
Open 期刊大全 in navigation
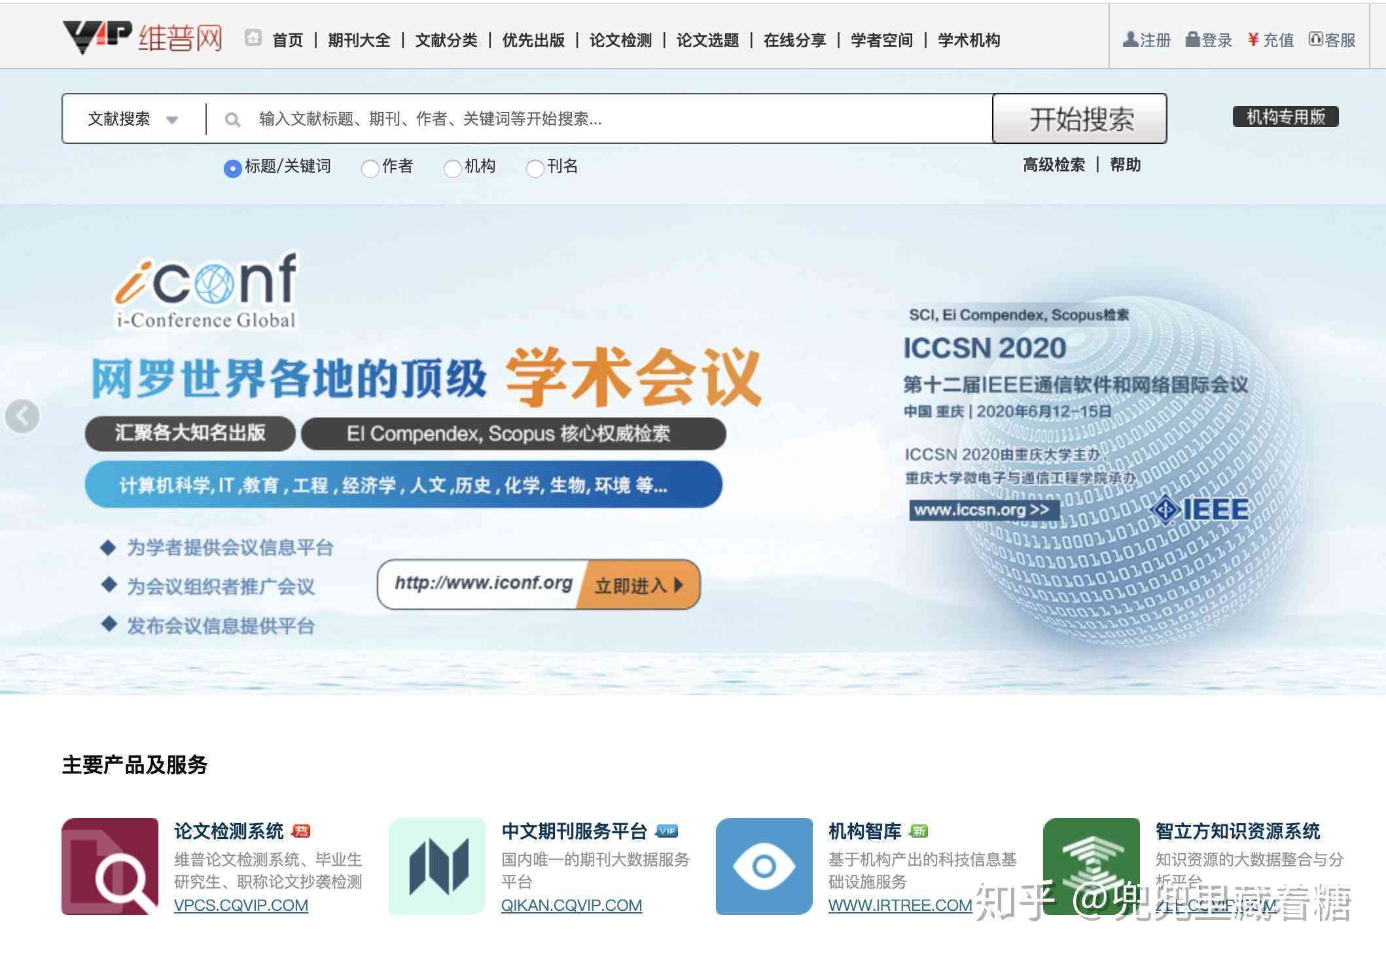click(x=359, y=41)
